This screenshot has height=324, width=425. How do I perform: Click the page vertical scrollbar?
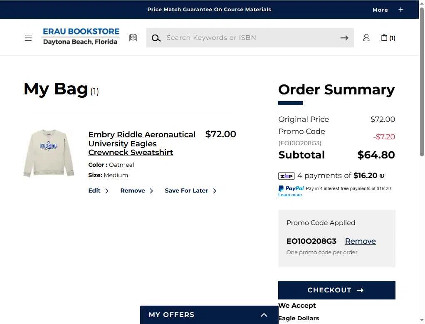coord(422,82)
